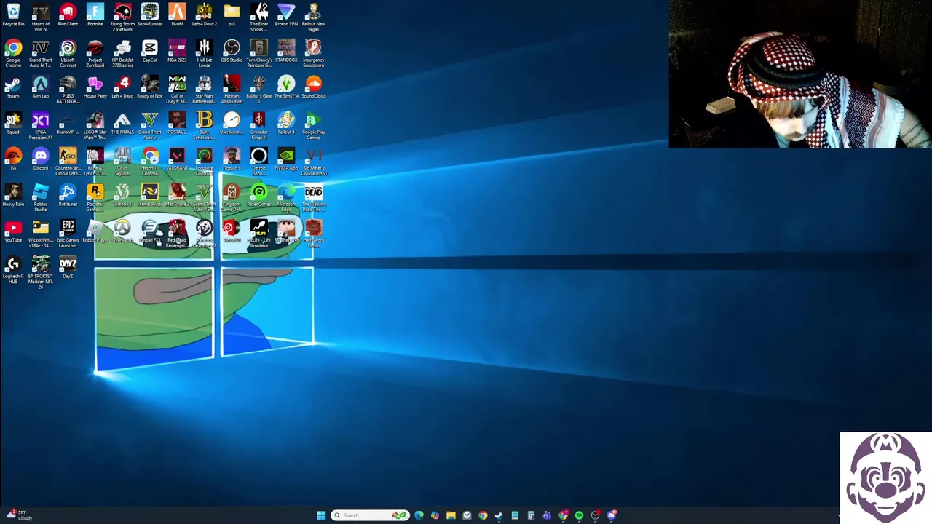
Task: Open the SoundCloud shortcut
Action: click(x=314, y=88)
